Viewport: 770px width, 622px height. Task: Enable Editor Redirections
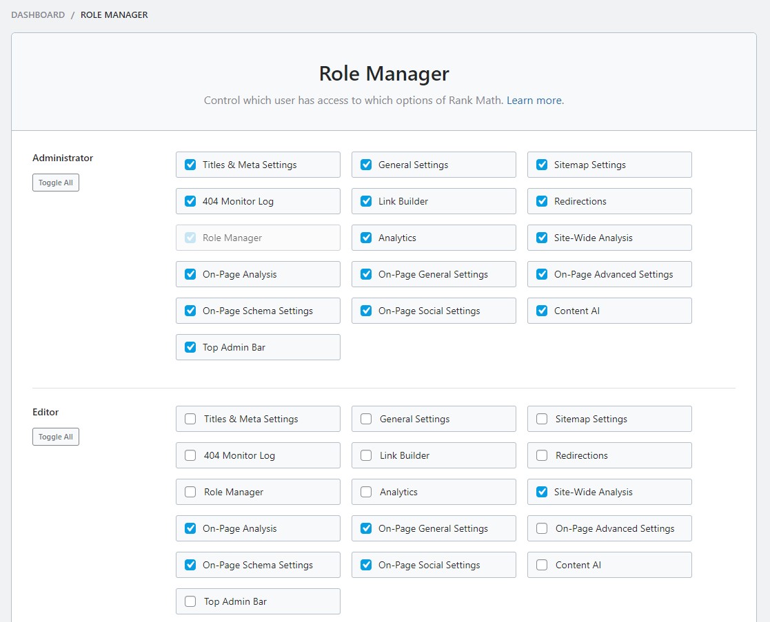point(542,455)
